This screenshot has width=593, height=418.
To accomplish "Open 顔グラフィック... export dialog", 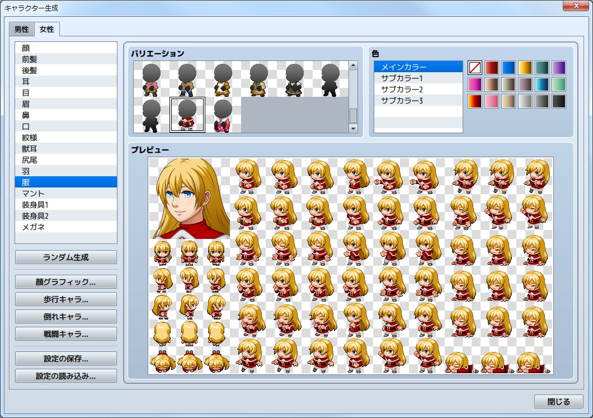I will [66, 282].
